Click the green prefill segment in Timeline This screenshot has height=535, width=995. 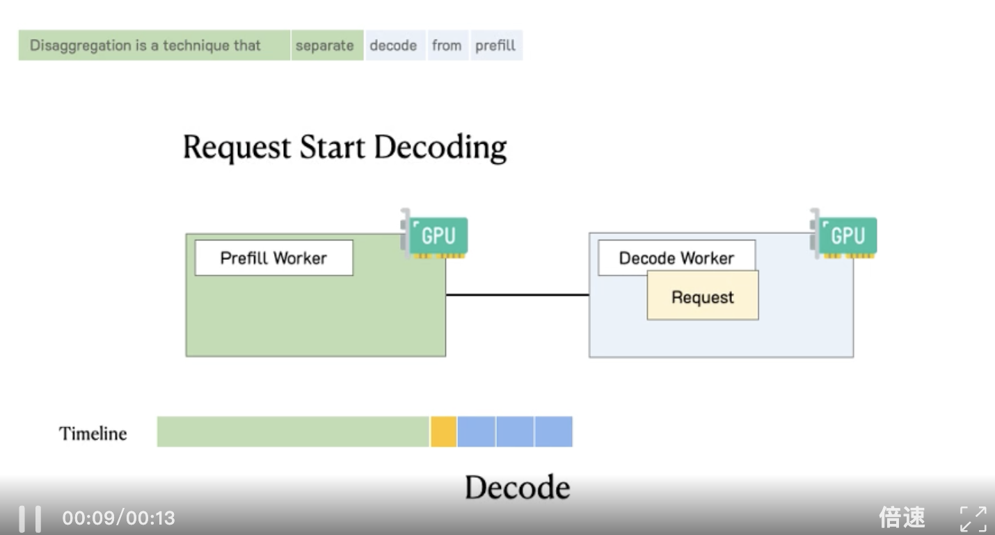click(293, 431)
